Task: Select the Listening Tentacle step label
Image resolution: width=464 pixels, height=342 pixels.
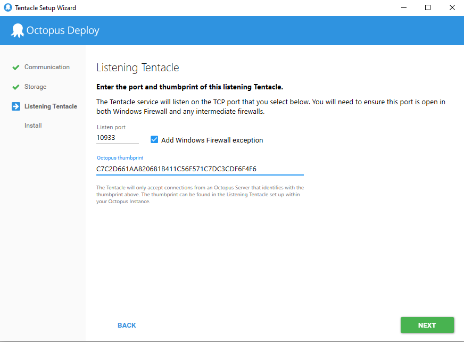Action: coord(51,106)
